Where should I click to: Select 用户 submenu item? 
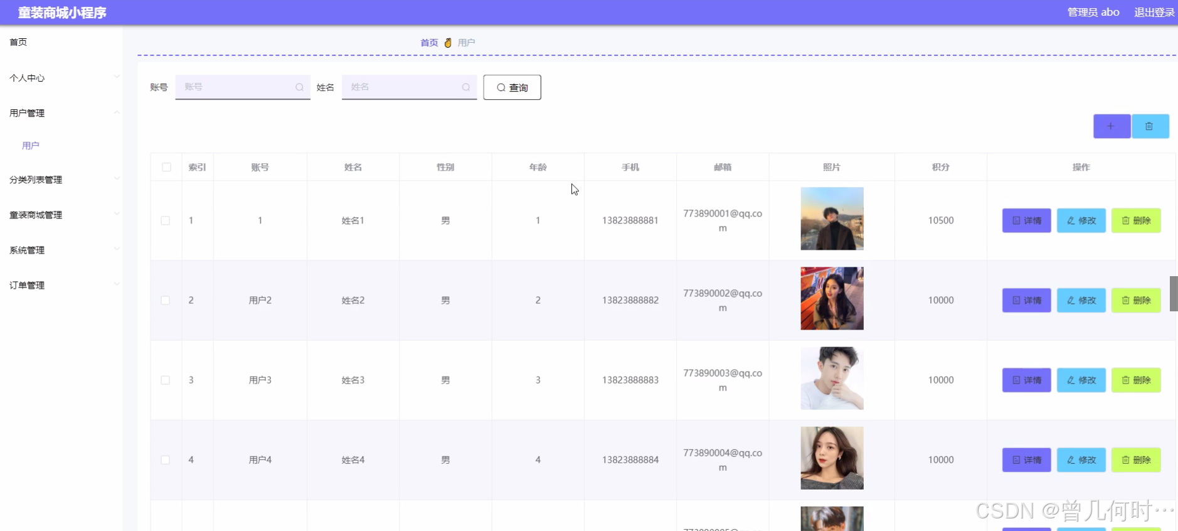click(x=31, y=146)
